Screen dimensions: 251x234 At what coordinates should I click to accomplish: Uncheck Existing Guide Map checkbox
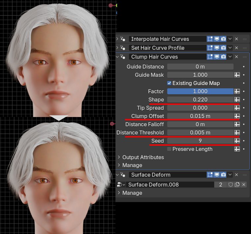tap(169, 83)
